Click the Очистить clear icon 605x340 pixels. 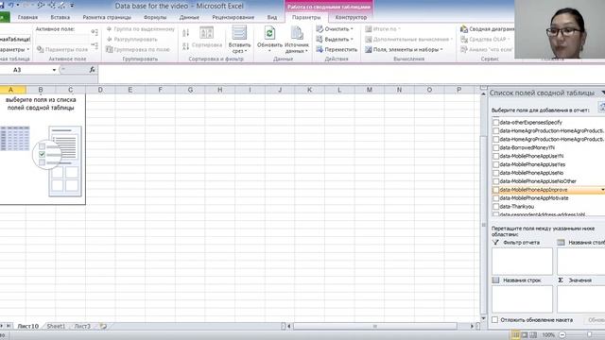click(x=320, y=29)
